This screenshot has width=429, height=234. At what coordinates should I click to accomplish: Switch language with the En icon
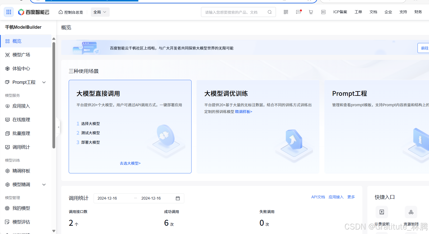(x=323, y=12)
